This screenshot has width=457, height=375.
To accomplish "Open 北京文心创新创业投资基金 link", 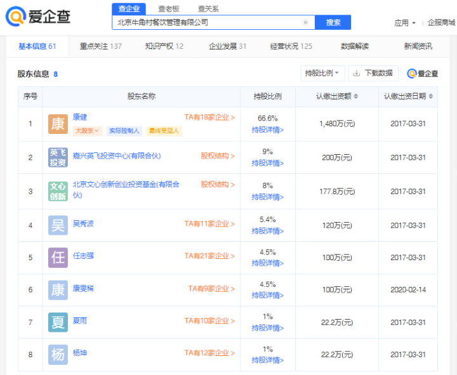I will click(126, 190).
